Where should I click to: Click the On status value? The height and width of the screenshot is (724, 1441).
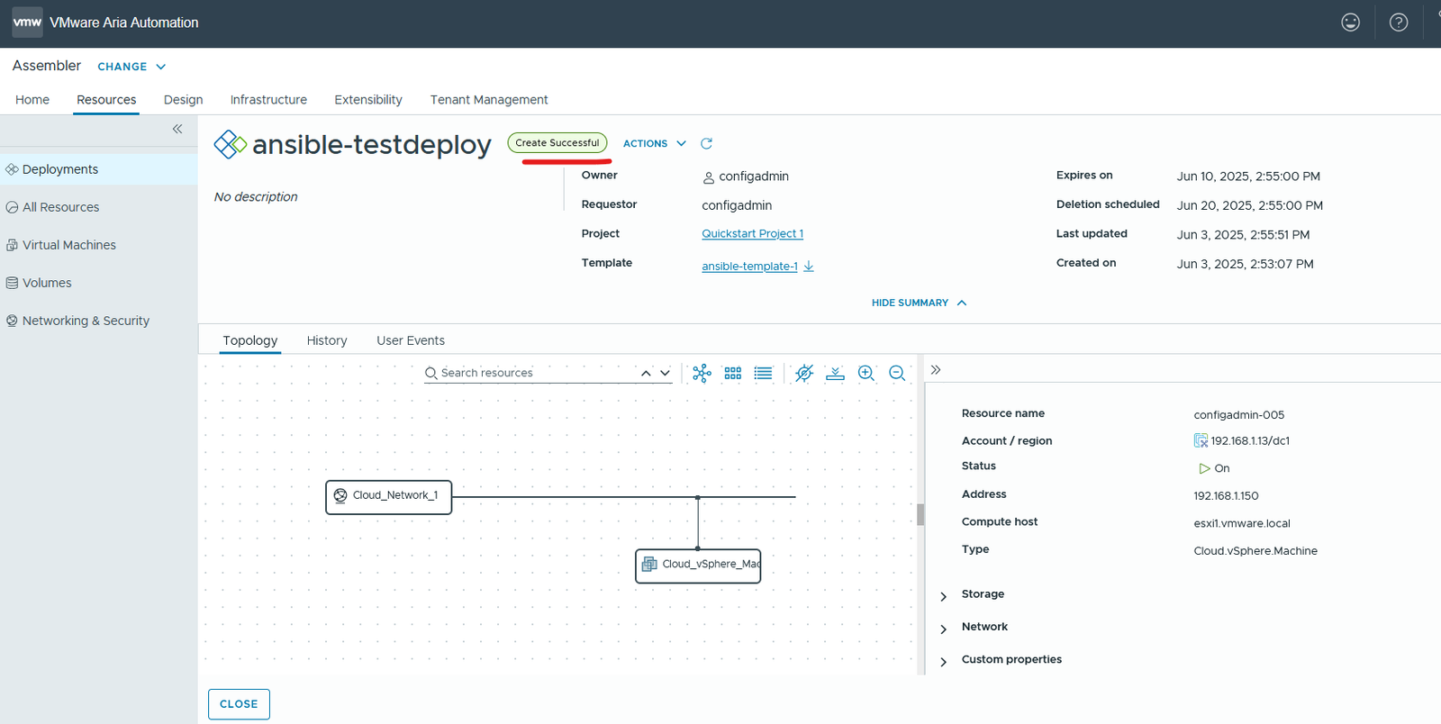click(x=1221, y=468)
